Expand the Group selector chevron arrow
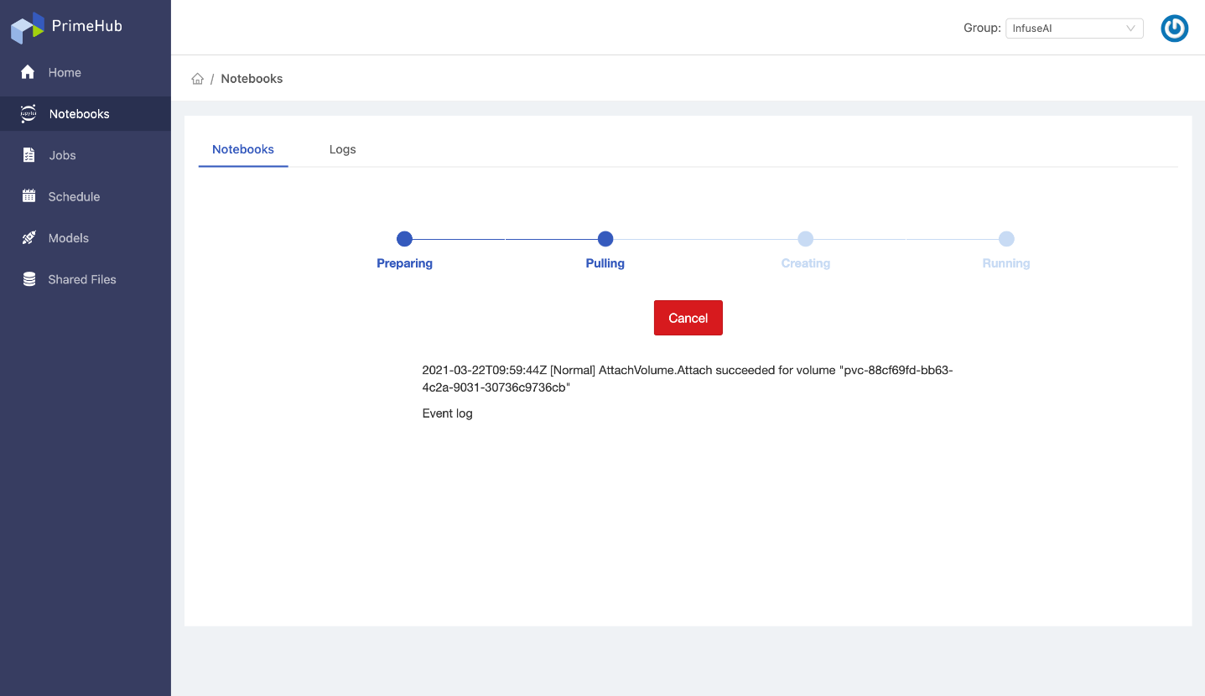The image size is (1205, 696). (x=1130, y=29)
